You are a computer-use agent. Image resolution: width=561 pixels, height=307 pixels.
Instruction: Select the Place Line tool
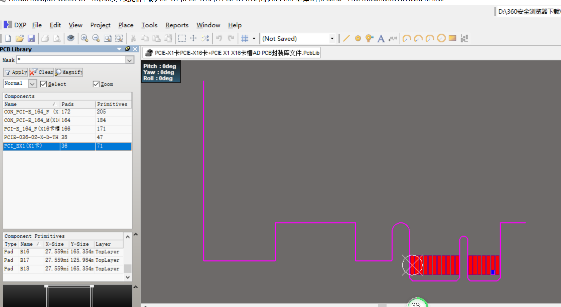(x=346, y=38)
